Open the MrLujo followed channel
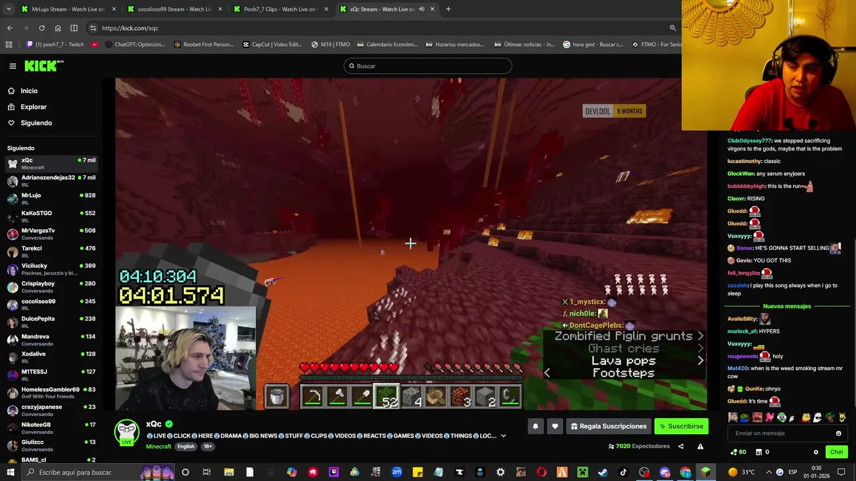Image resolution: width=856 pixels, height=481 pixels. pos(51,198)
